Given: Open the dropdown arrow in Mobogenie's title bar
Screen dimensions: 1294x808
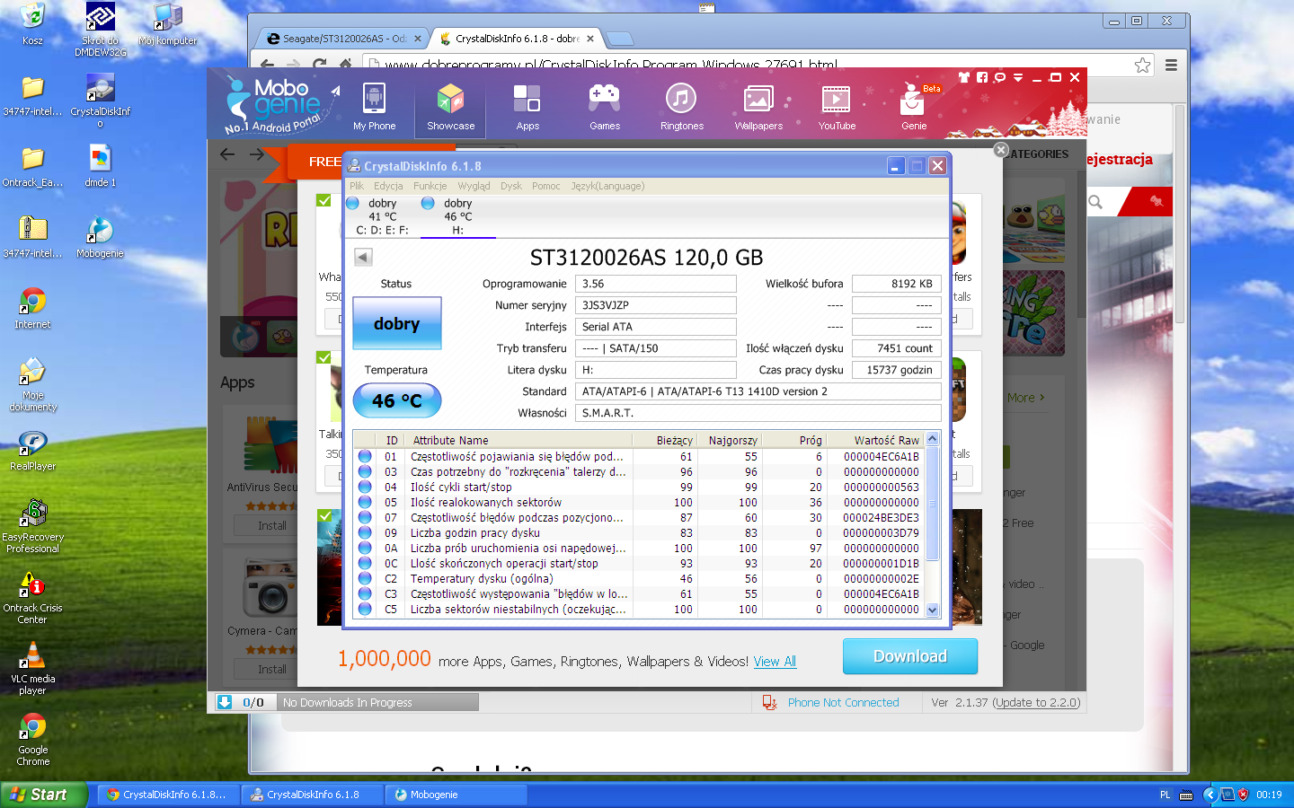Looking at the screenshot, I should click(1016, 77).
